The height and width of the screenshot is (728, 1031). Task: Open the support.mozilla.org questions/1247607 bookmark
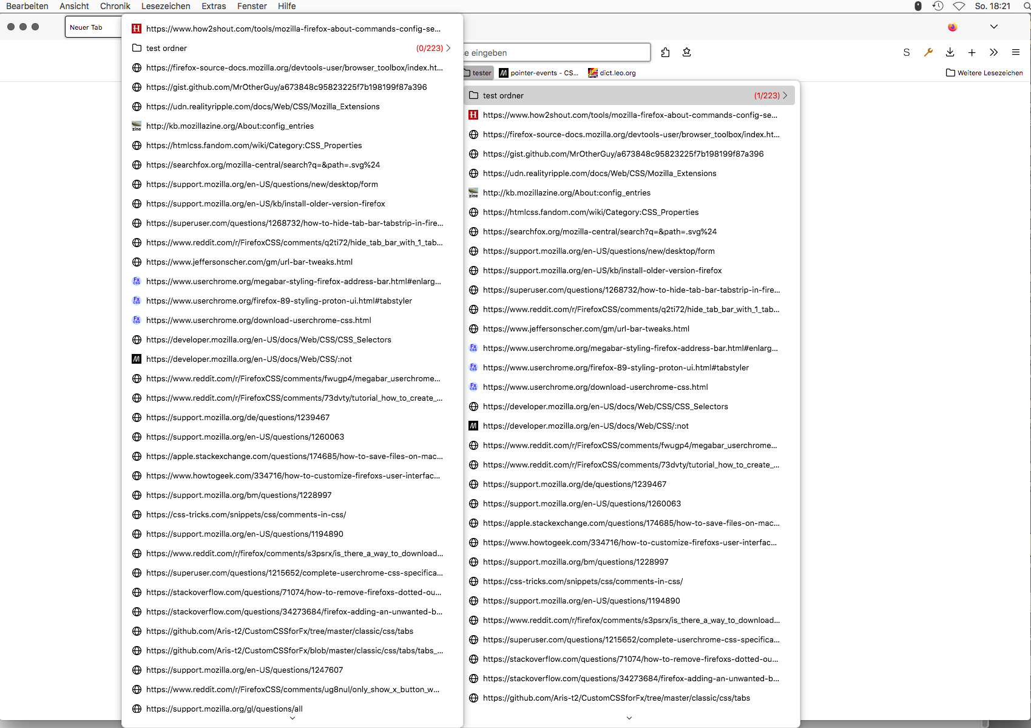292,670
